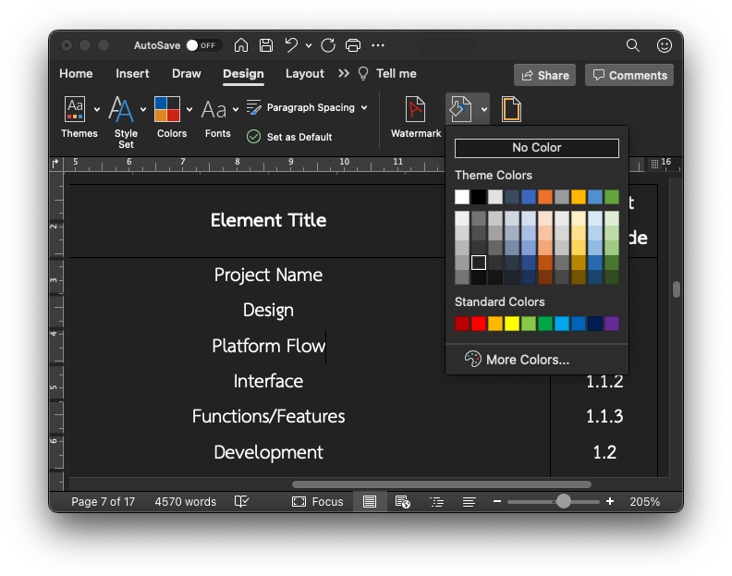Image resolution: width=732 pixels, height=576 pixels.
Task: Click the Redo circular arrow icon
Action: tap(328, 45)
